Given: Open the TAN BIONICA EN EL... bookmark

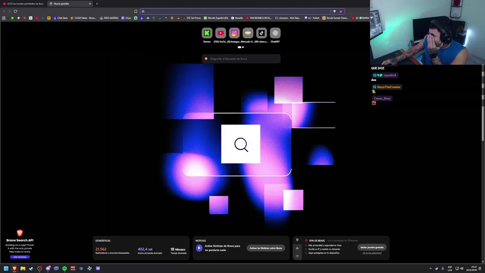Looking at the screenshot, I should tap(259, 18).
